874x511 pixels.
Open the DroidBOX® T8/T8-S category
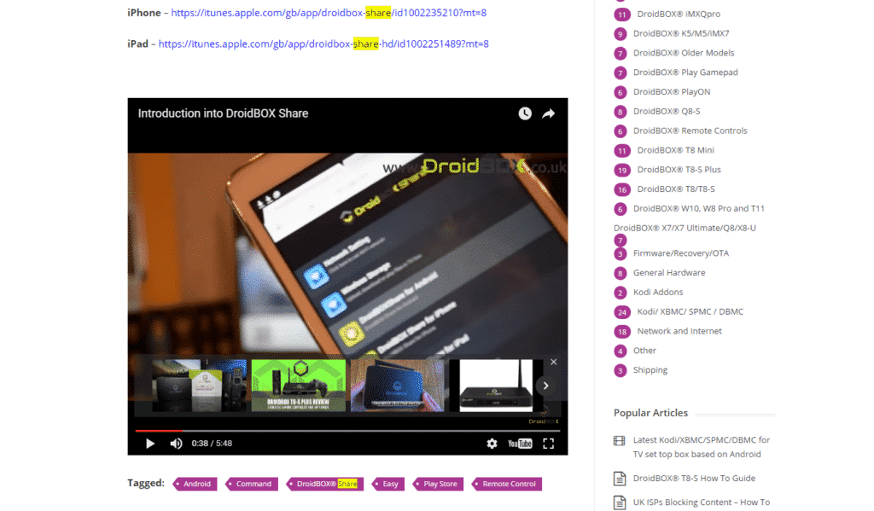[x=676, y=189]
